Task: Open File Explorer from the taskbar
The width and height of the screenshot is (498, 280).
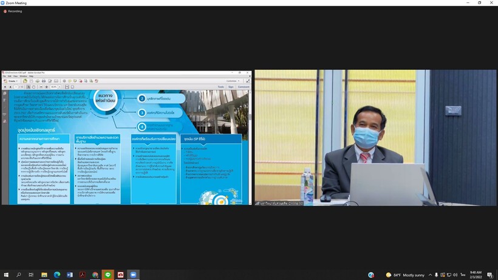Action: 44,275
